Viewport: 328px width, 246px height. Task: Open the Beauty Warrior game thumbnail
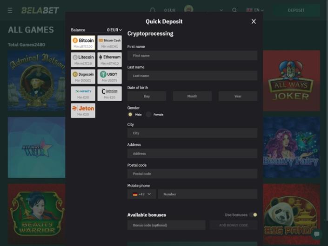[37, 214]
